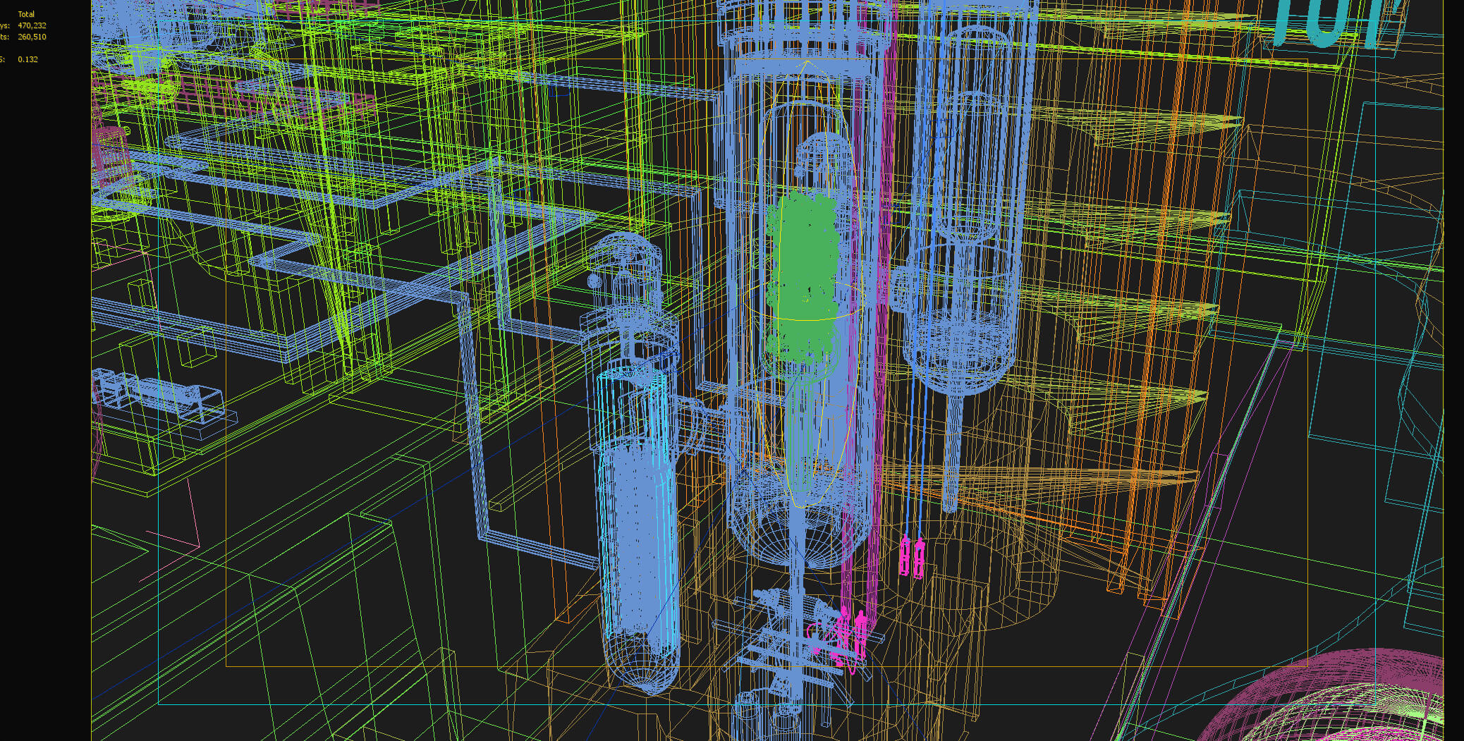Click the polygon count value 470,232

coord(32,25)
